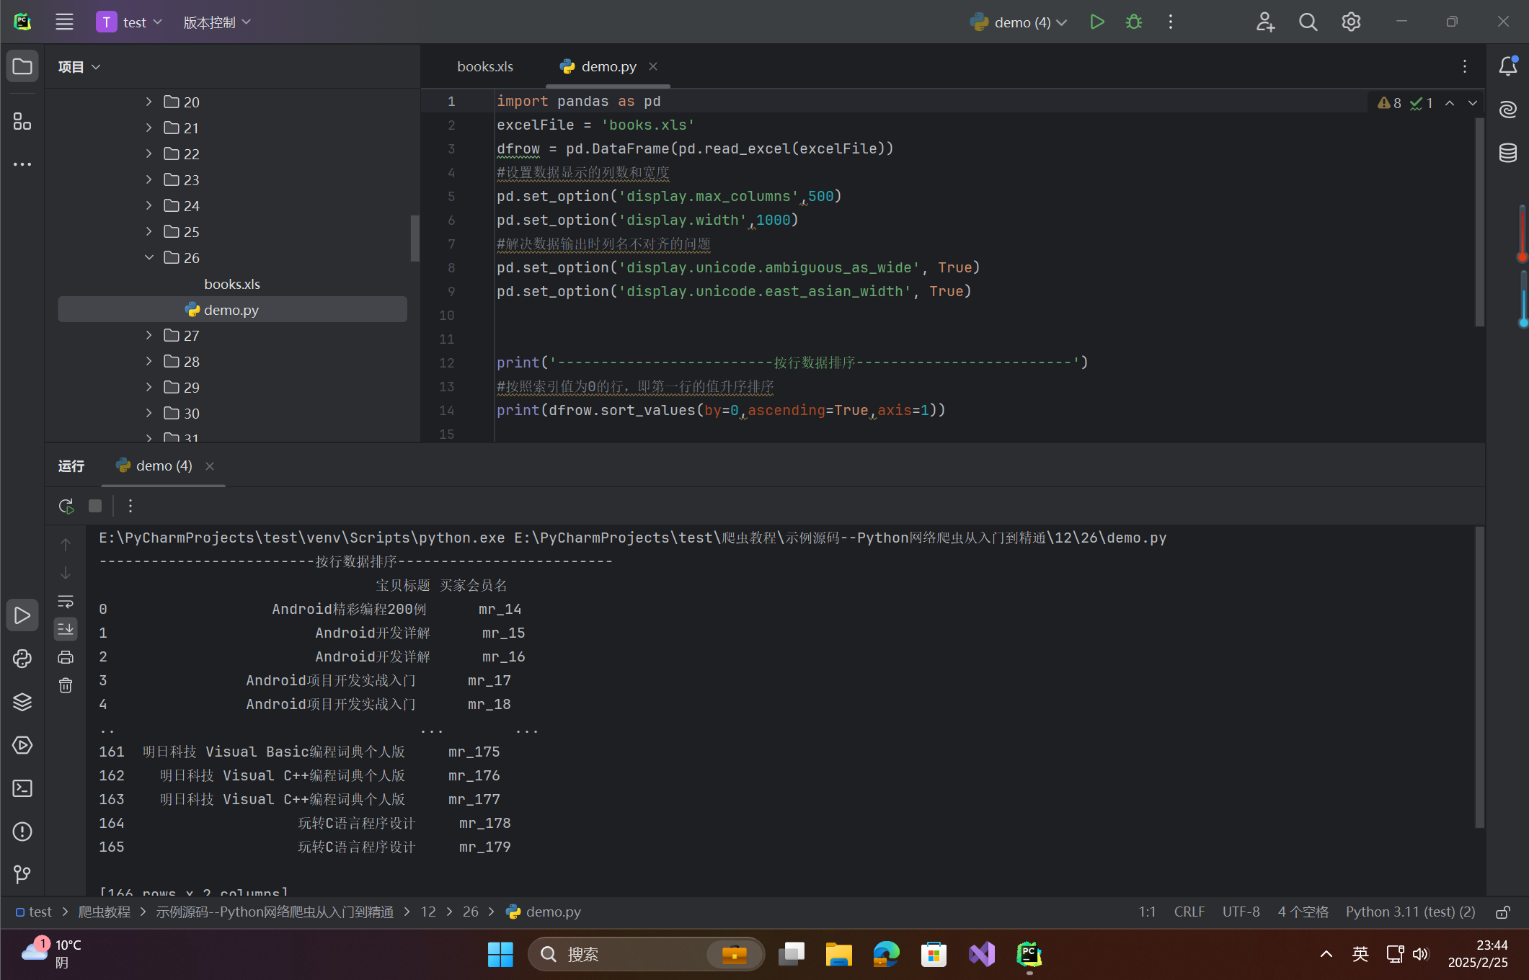Open the Services tool window icon
This screenshot has width=1529, height=980.
click(22, 745)
